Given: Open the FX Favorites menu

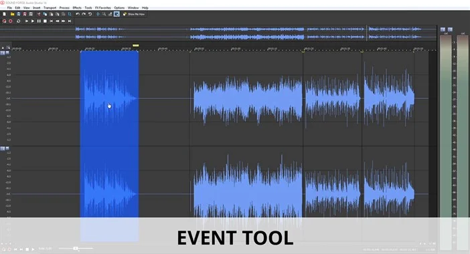Looking at the screenshot, I should click(103, 8).
